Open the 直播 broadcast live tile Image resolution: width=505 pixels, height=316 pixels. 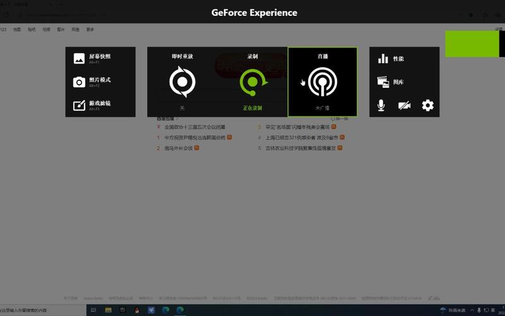tap(323, 82)
